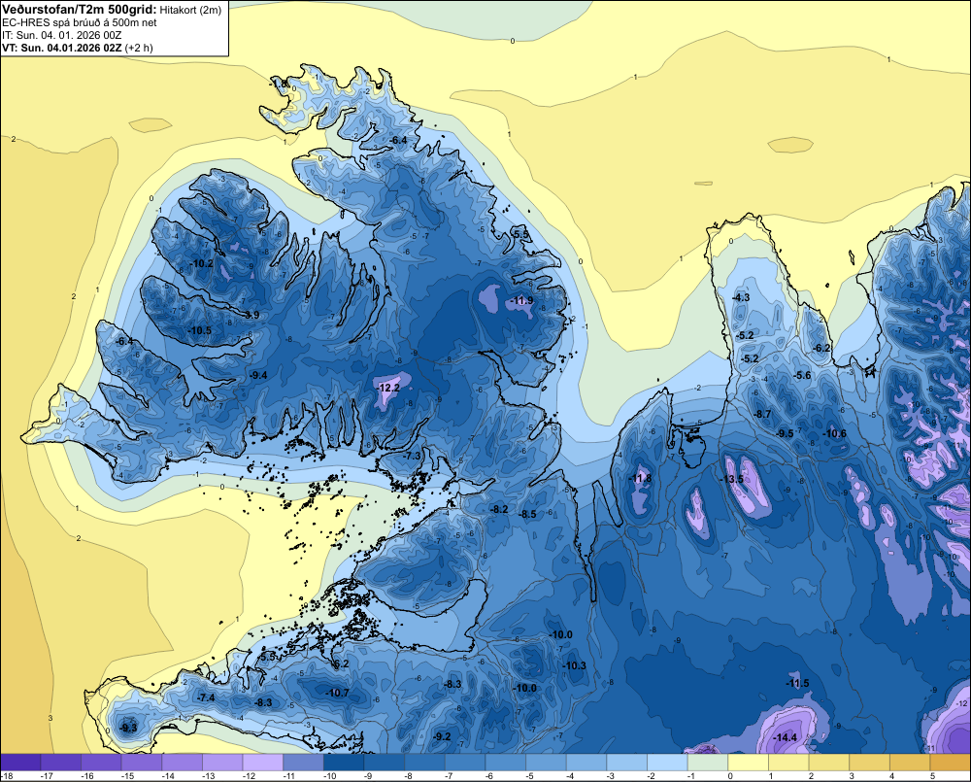Click the -13.5 temperature label
Image resolution: width=971 pixels, height=782 pixels.
pos(731,479)
